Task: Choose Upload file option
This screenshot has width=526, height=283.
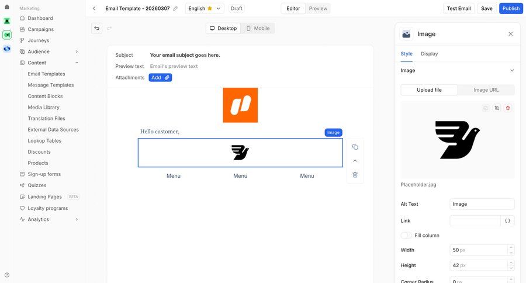Action: (429, 90)
